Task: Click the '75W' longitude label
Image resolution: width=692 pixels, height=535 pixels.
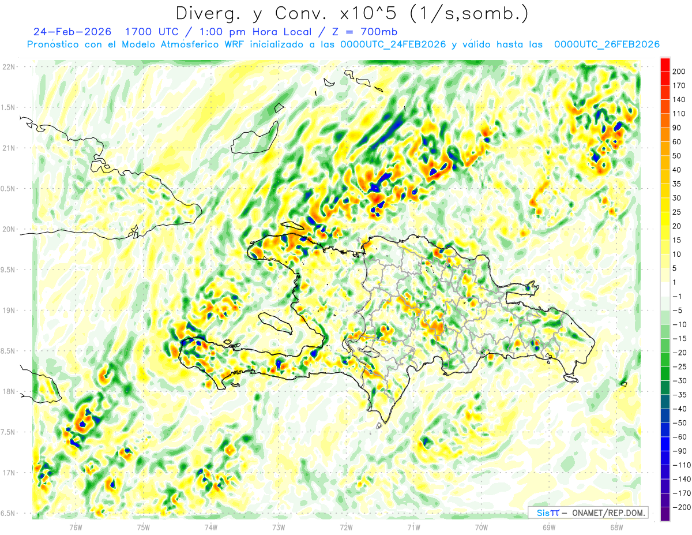Action: tap(143, 527)
